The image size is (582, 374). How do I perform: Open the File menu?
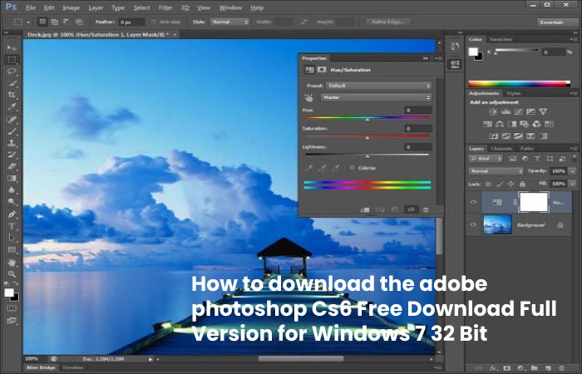point(31,7)
